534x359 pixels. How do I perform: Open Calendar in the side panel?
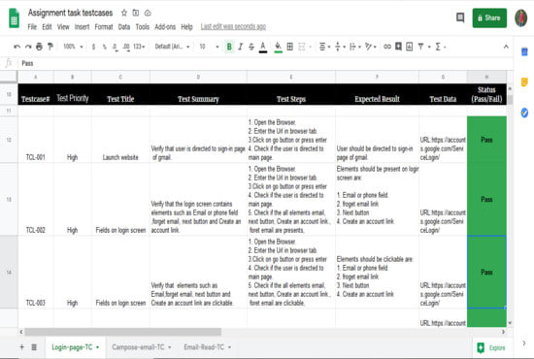pos(524,51)
